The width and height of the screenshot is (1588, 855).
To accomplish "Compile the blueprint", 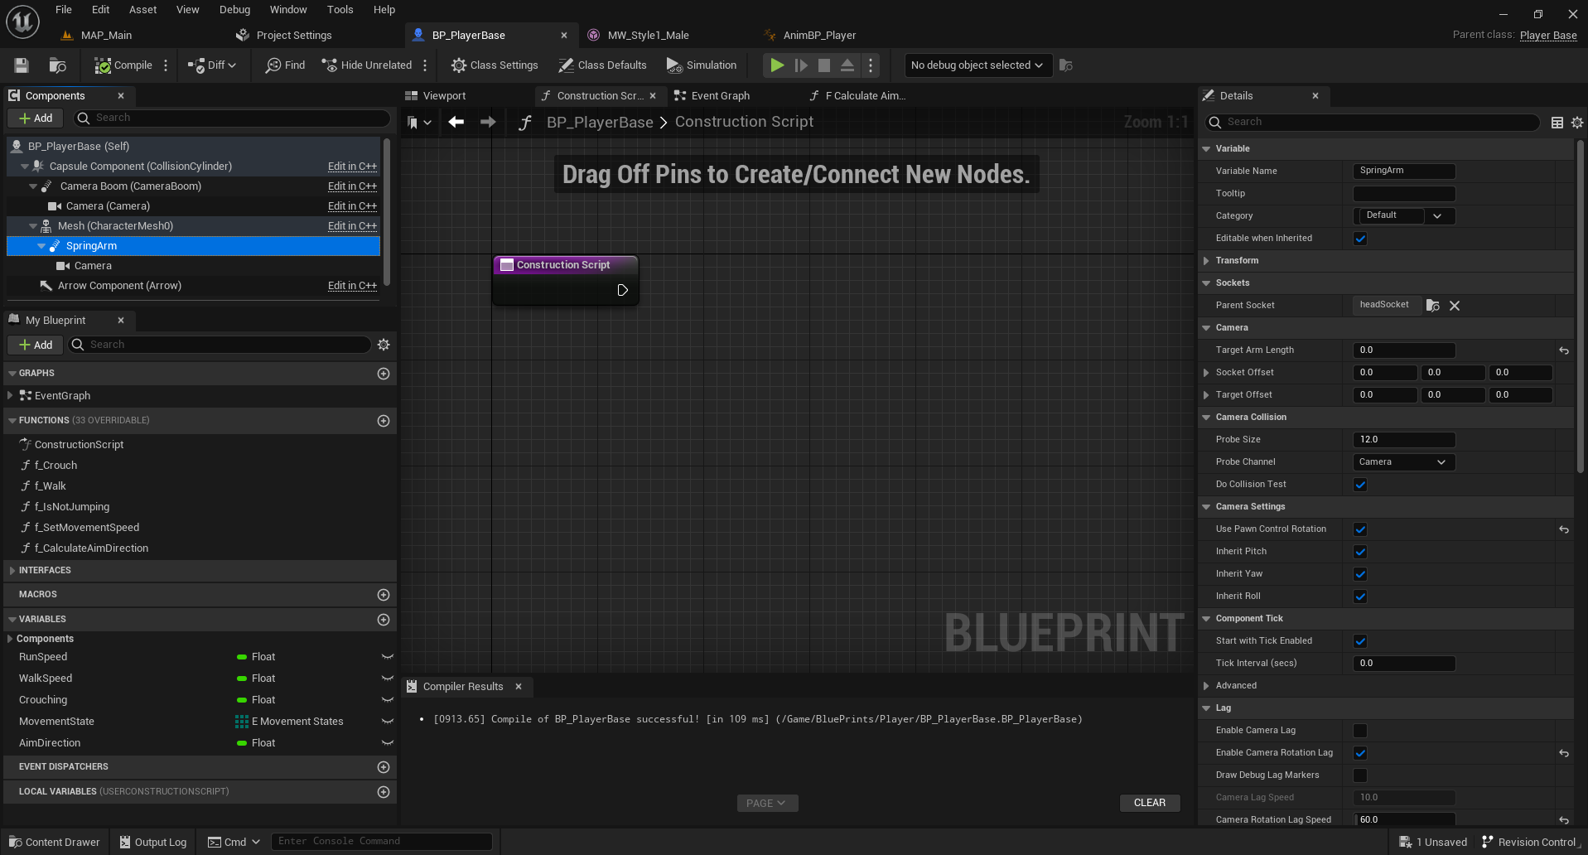I will (x=123, y=65).
